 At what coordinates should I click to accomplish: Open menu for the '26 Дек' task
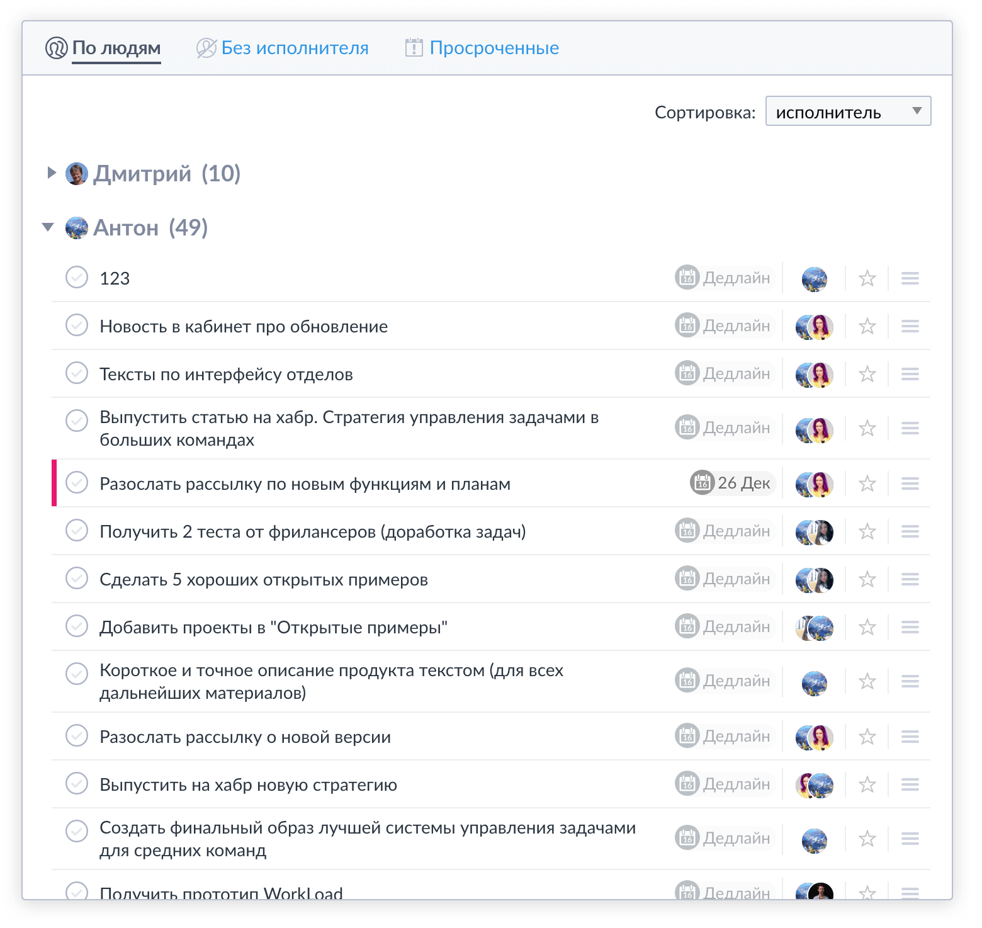tap(910, 483)
